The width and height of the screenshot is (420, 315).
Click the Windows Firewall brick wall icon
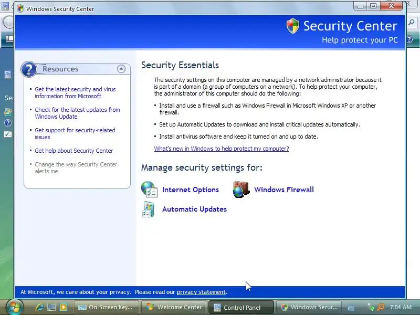pos(241,190)
